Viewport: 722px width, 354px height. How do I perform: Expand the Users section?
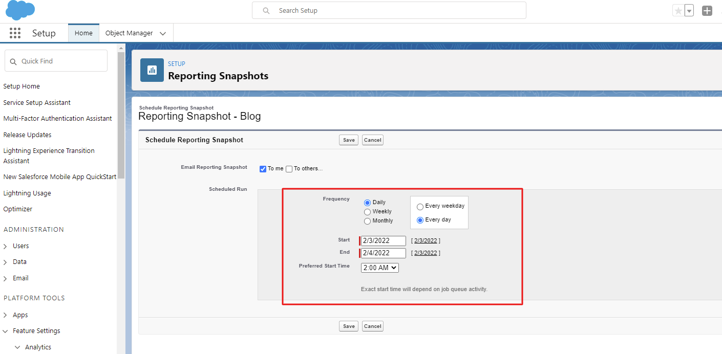click(5, 246)
